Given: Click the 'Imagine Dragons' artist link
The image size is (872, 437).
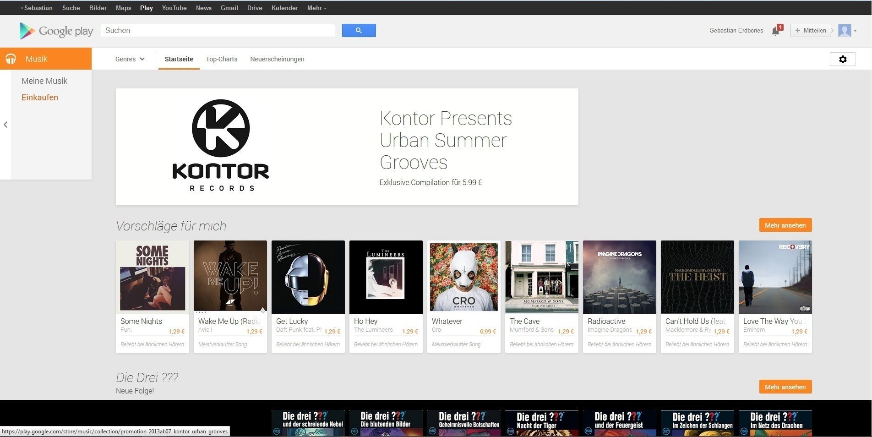Looking at the screenshot, I should [x=610, y=330].
